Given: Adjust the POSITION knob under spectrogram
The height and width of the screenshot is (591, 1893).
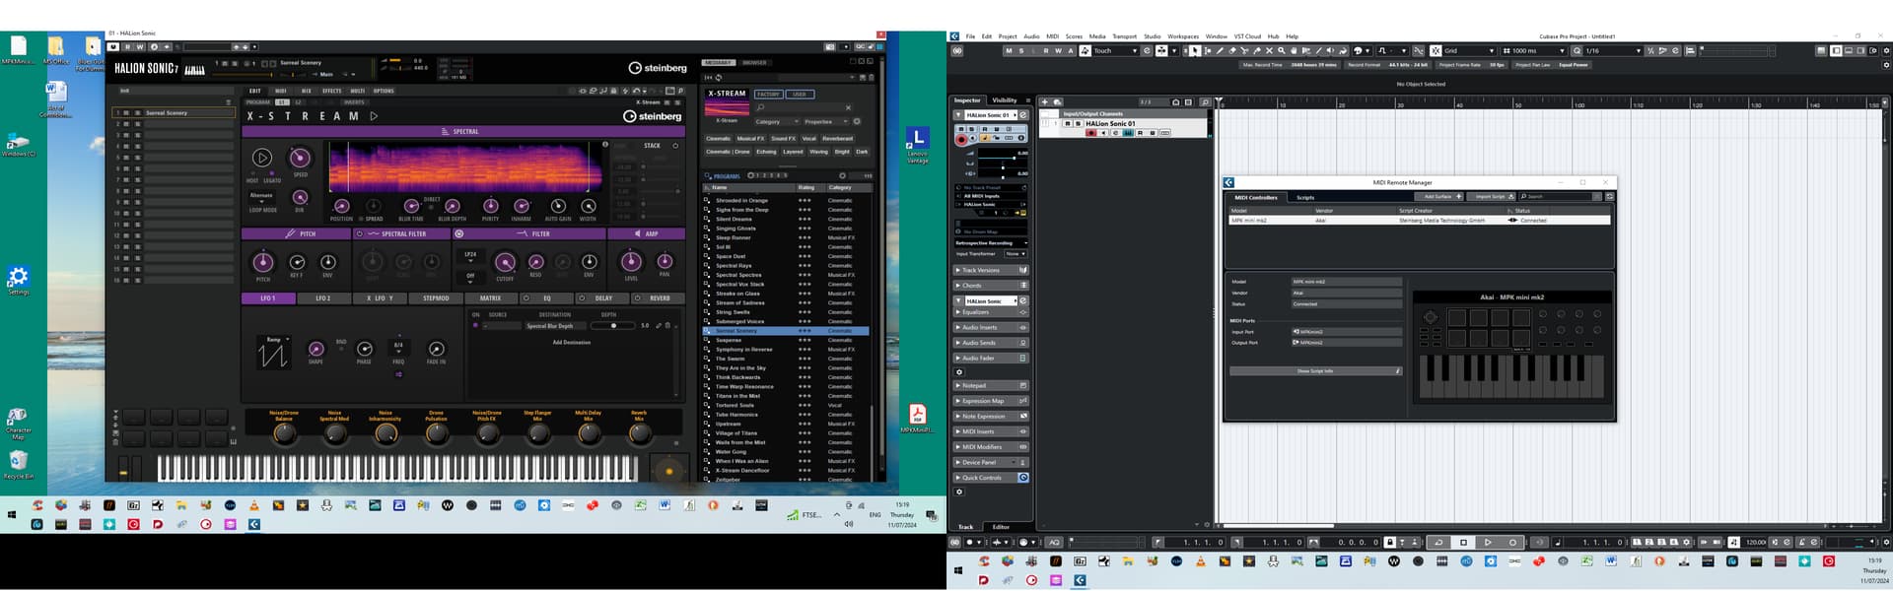Looking at the screenshot, I should point(341,207).
